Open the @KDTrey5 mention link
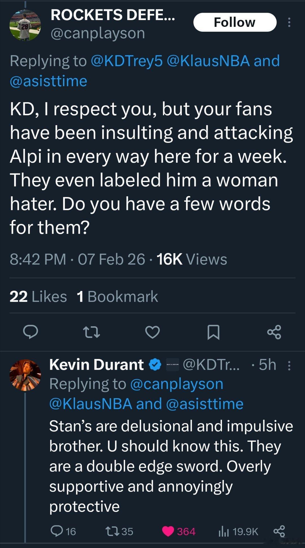305x548 pixels. (x=127, y=61)
